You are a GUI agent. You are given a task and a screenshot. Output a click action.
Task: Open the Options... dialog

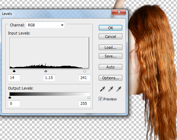coord(111,78)
